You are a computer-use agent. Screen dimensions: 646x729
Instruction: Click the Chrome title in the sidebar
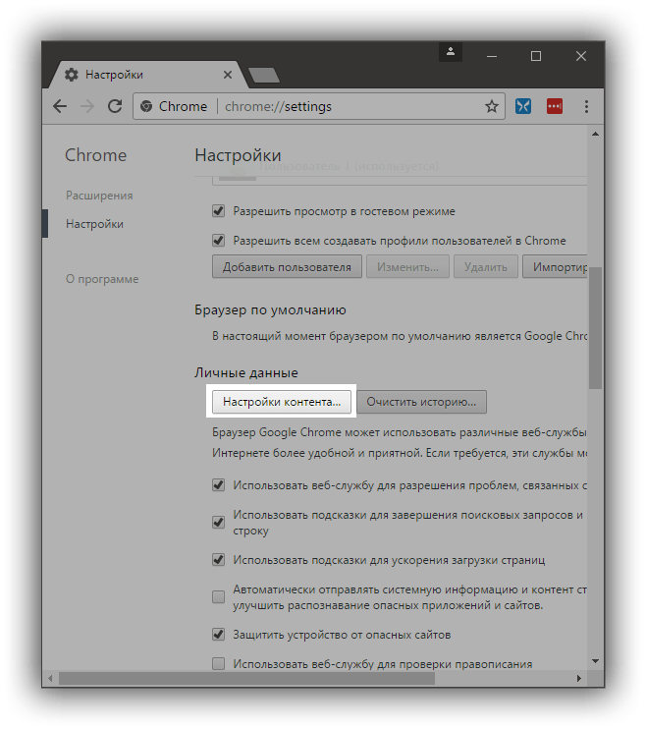tap(95, 155)
